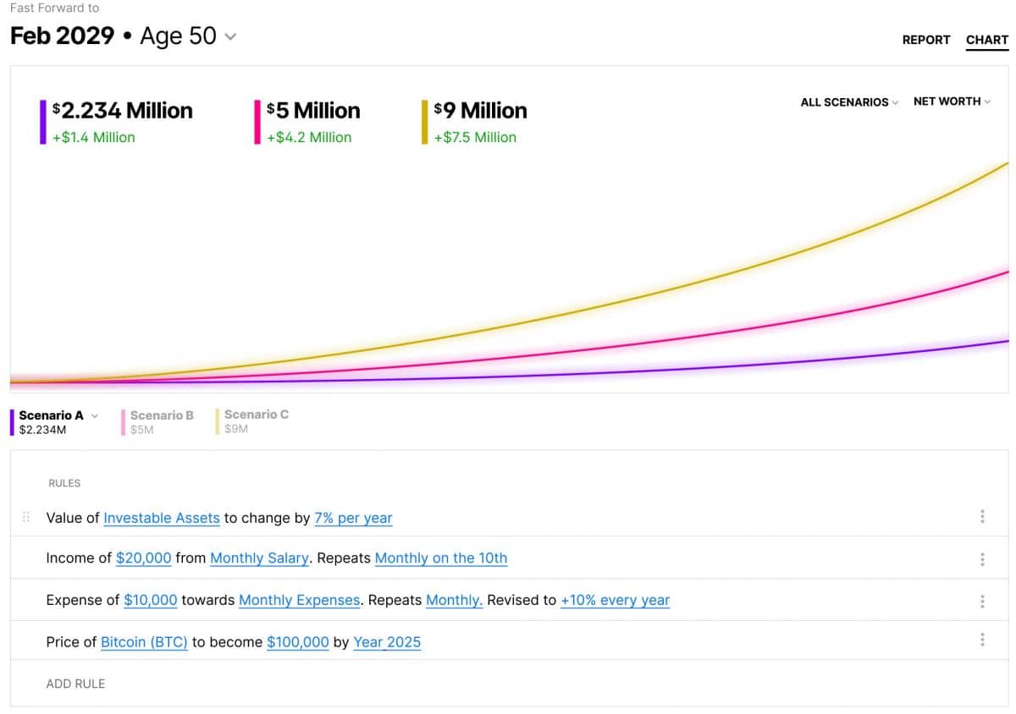The image size is (1016, 714).
Task: Open kebab menu for Investable Assets rule
Action: coord(982,516)
